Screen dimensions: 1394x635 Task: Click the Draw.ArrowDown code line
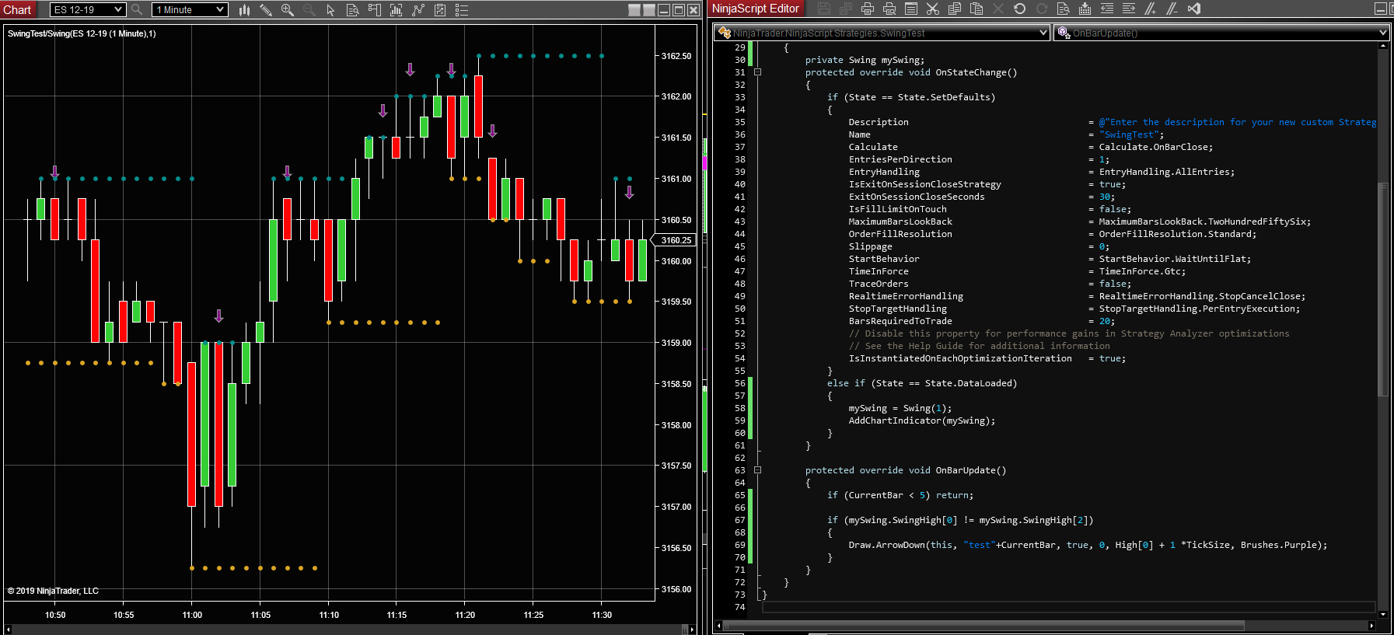click(1088, 545)
